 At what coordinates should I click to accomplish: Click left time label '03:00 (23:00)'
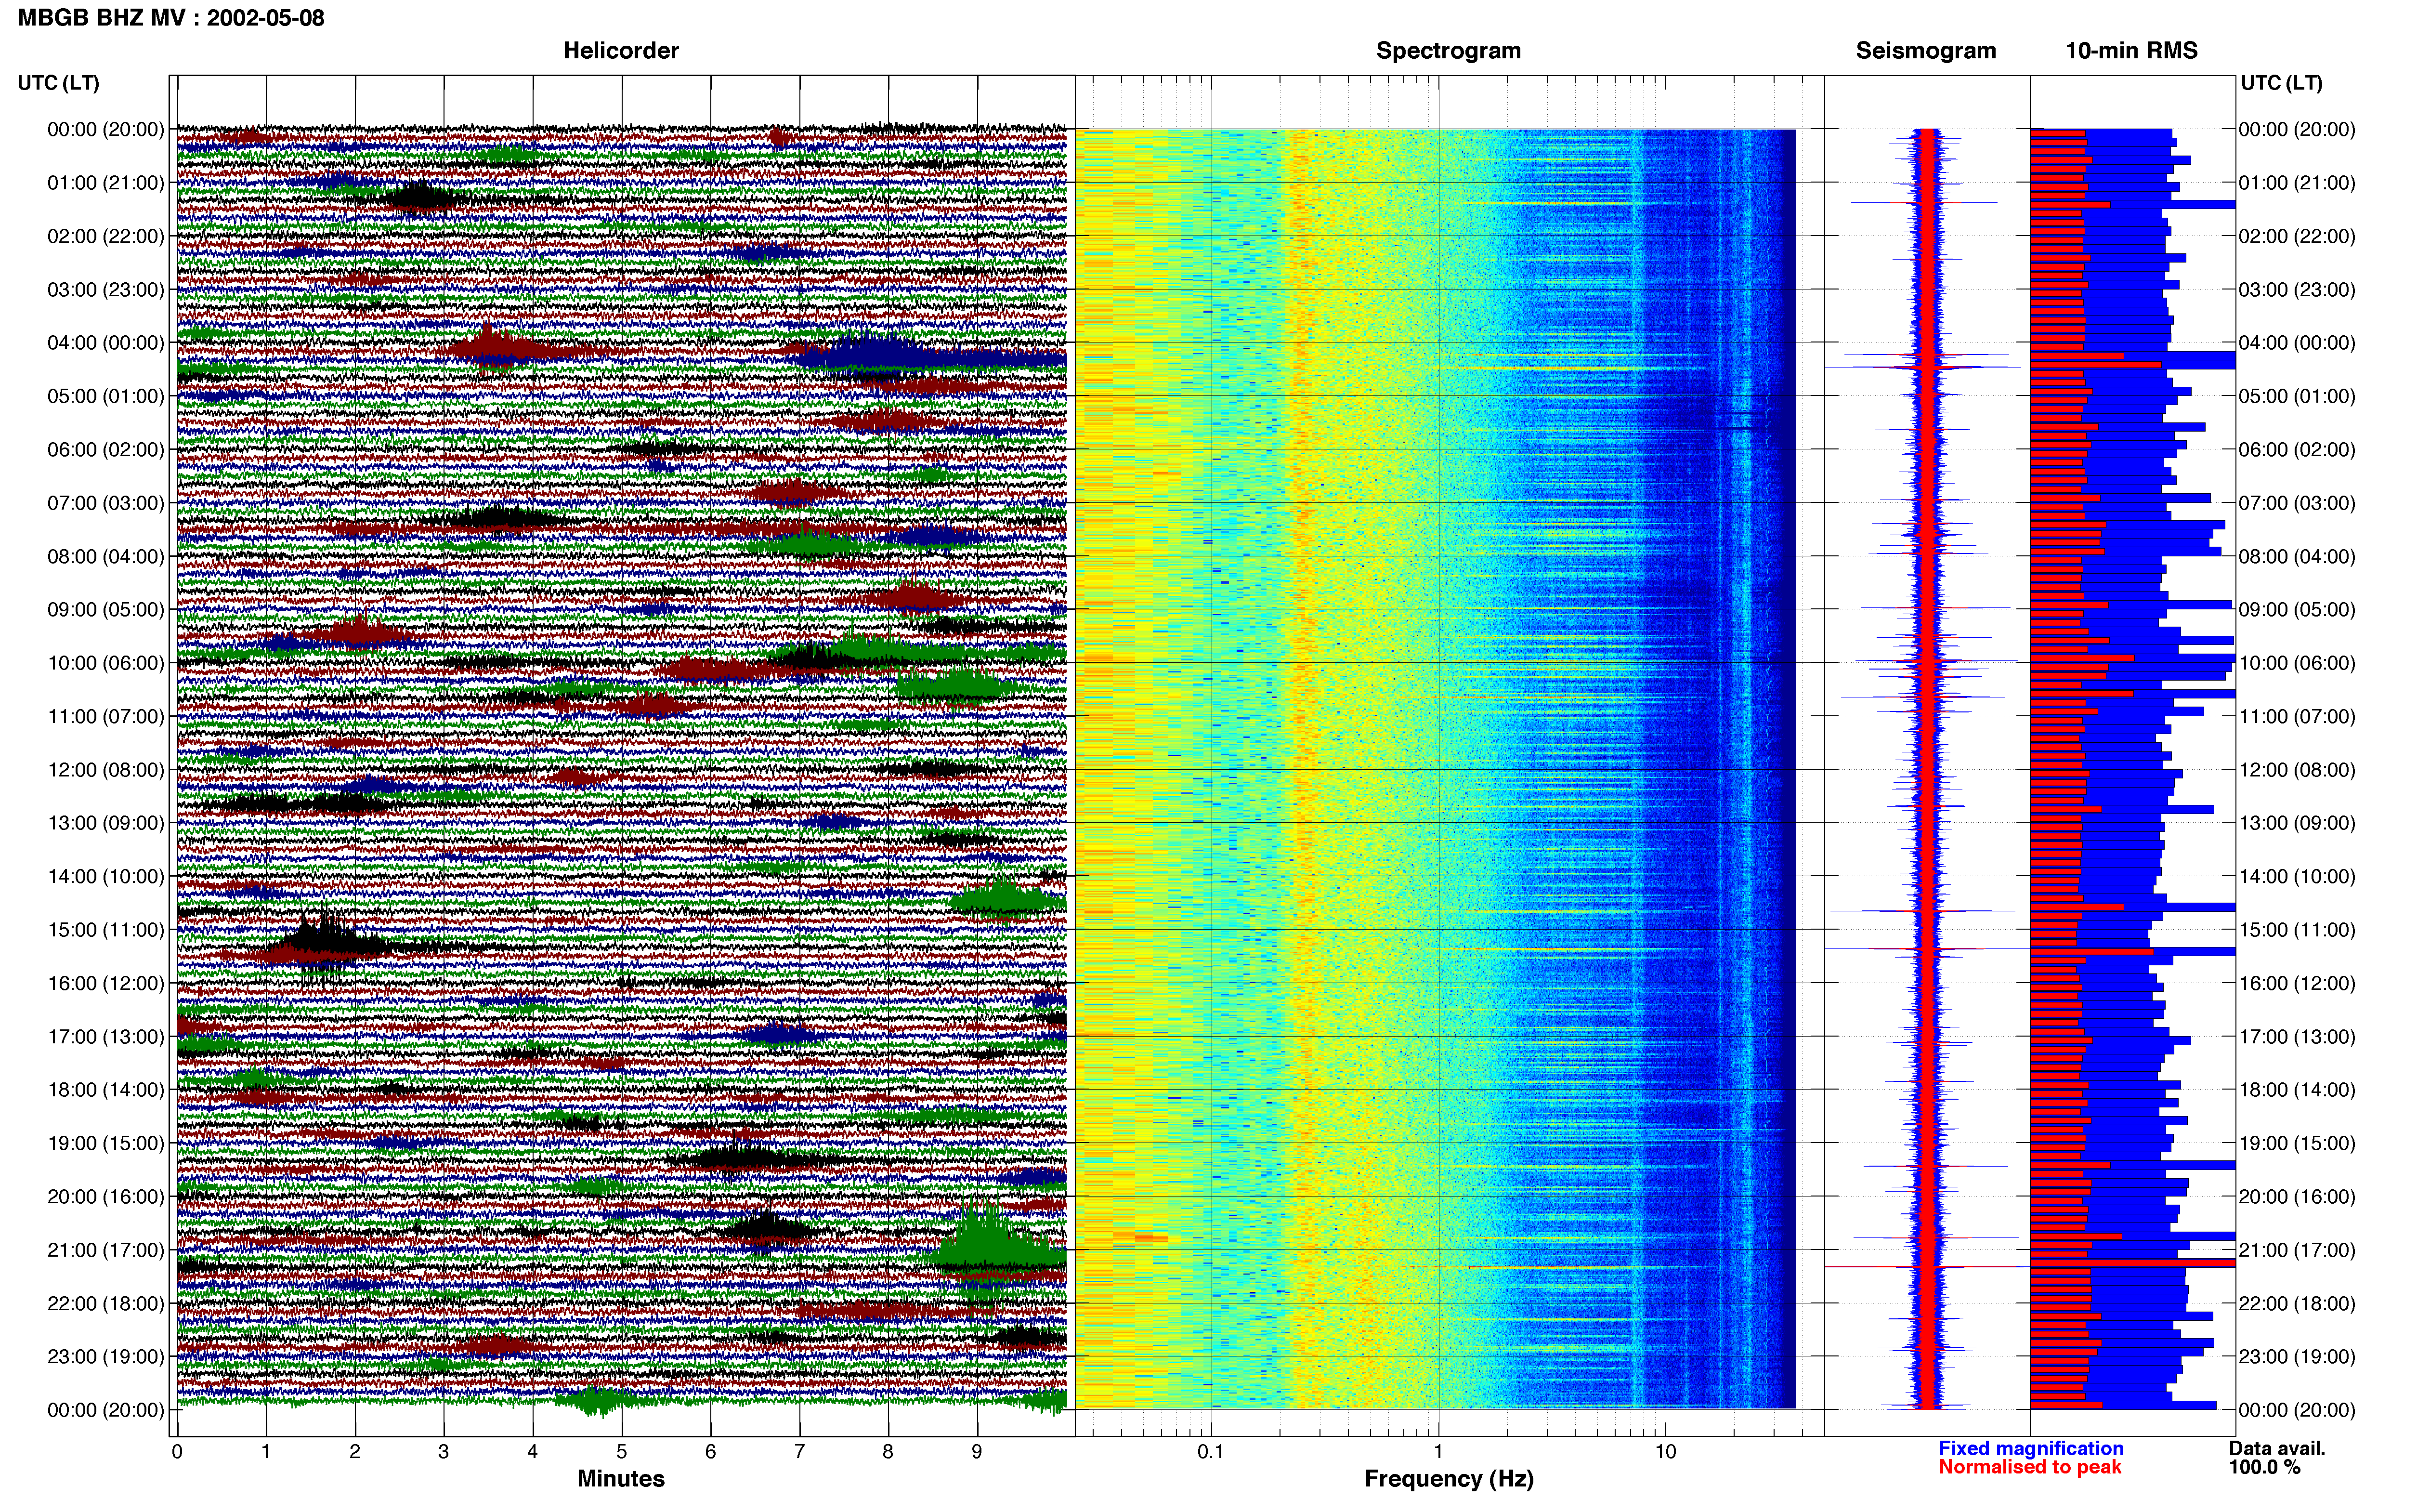[x=105, y=290]
